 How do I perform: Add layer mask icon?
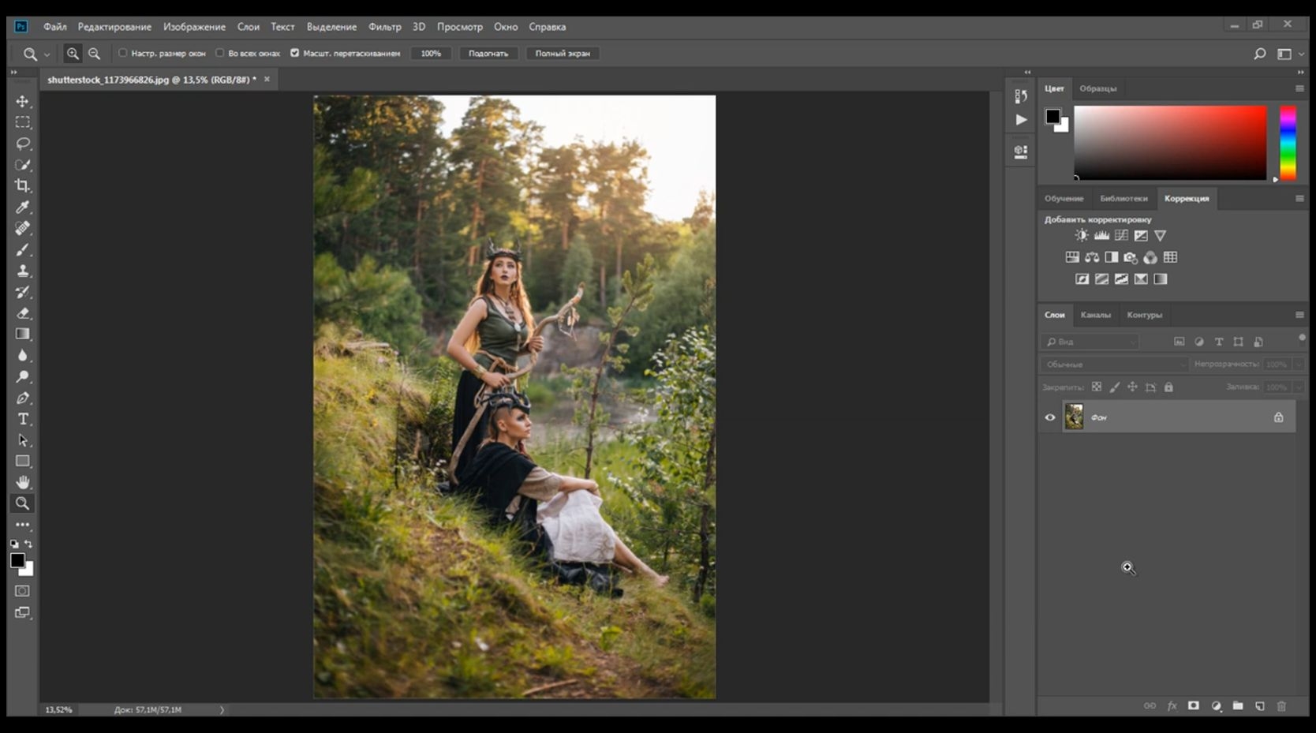click(x=1194, y=706)
